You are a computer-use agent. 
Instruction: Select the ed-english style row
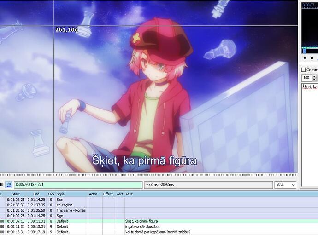(159, 205)
